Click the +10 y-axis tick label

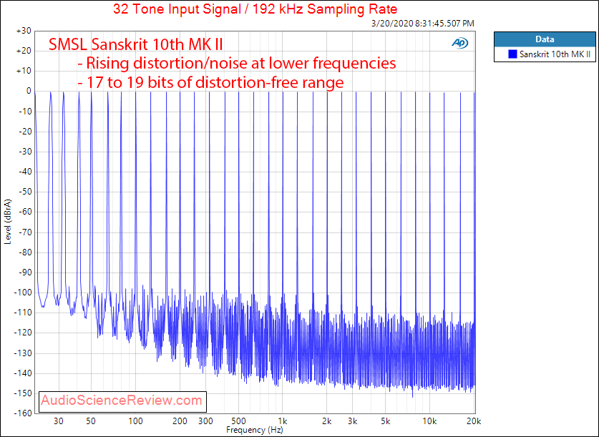[x=24, y=72]
